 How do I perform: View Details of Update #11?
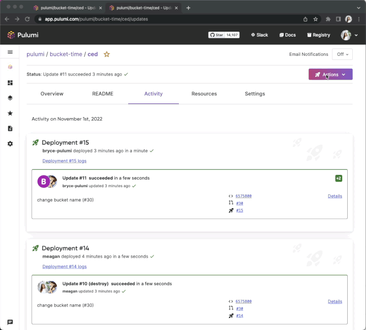pyautogui.click(x=335, y=196)
